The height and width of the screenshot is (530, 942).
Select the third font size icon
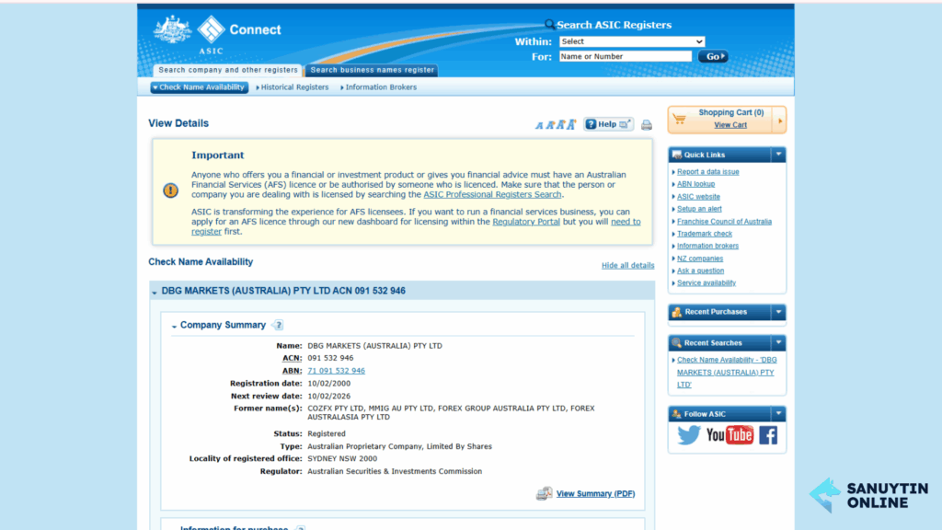[560, 124]
